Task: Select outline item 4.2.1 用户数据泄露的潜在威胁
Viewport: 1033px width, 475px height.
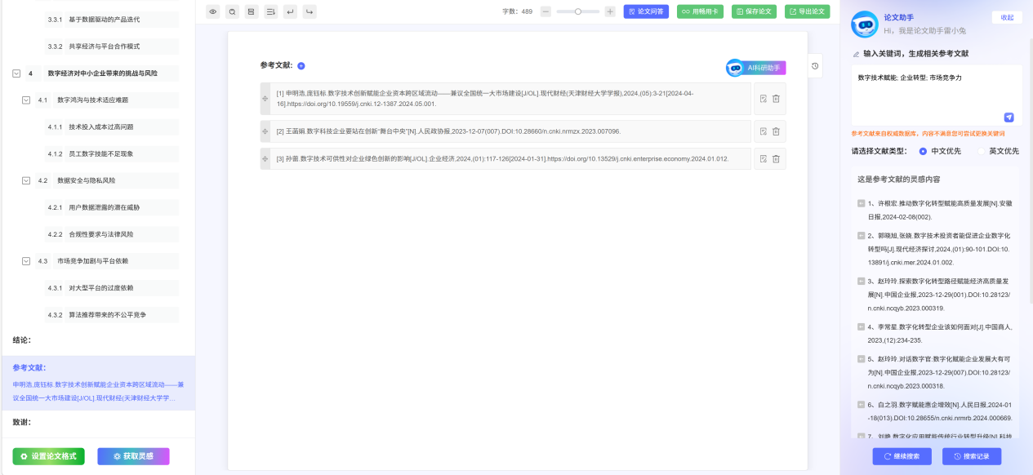Action: click(x=111, y=207)
